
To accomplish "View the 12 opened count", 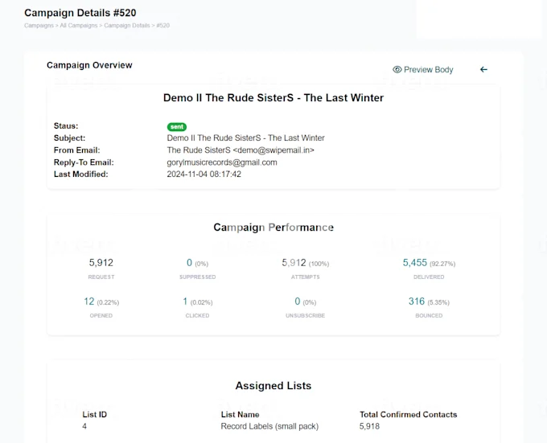I will pos(88,301).
